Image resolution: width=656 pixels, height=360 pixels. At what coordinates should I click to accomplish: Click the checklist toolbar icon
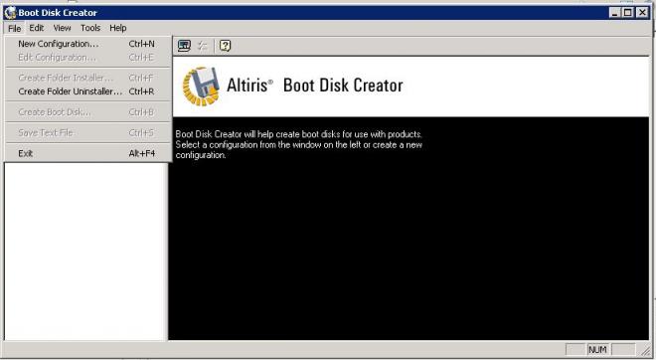point(203,46)
